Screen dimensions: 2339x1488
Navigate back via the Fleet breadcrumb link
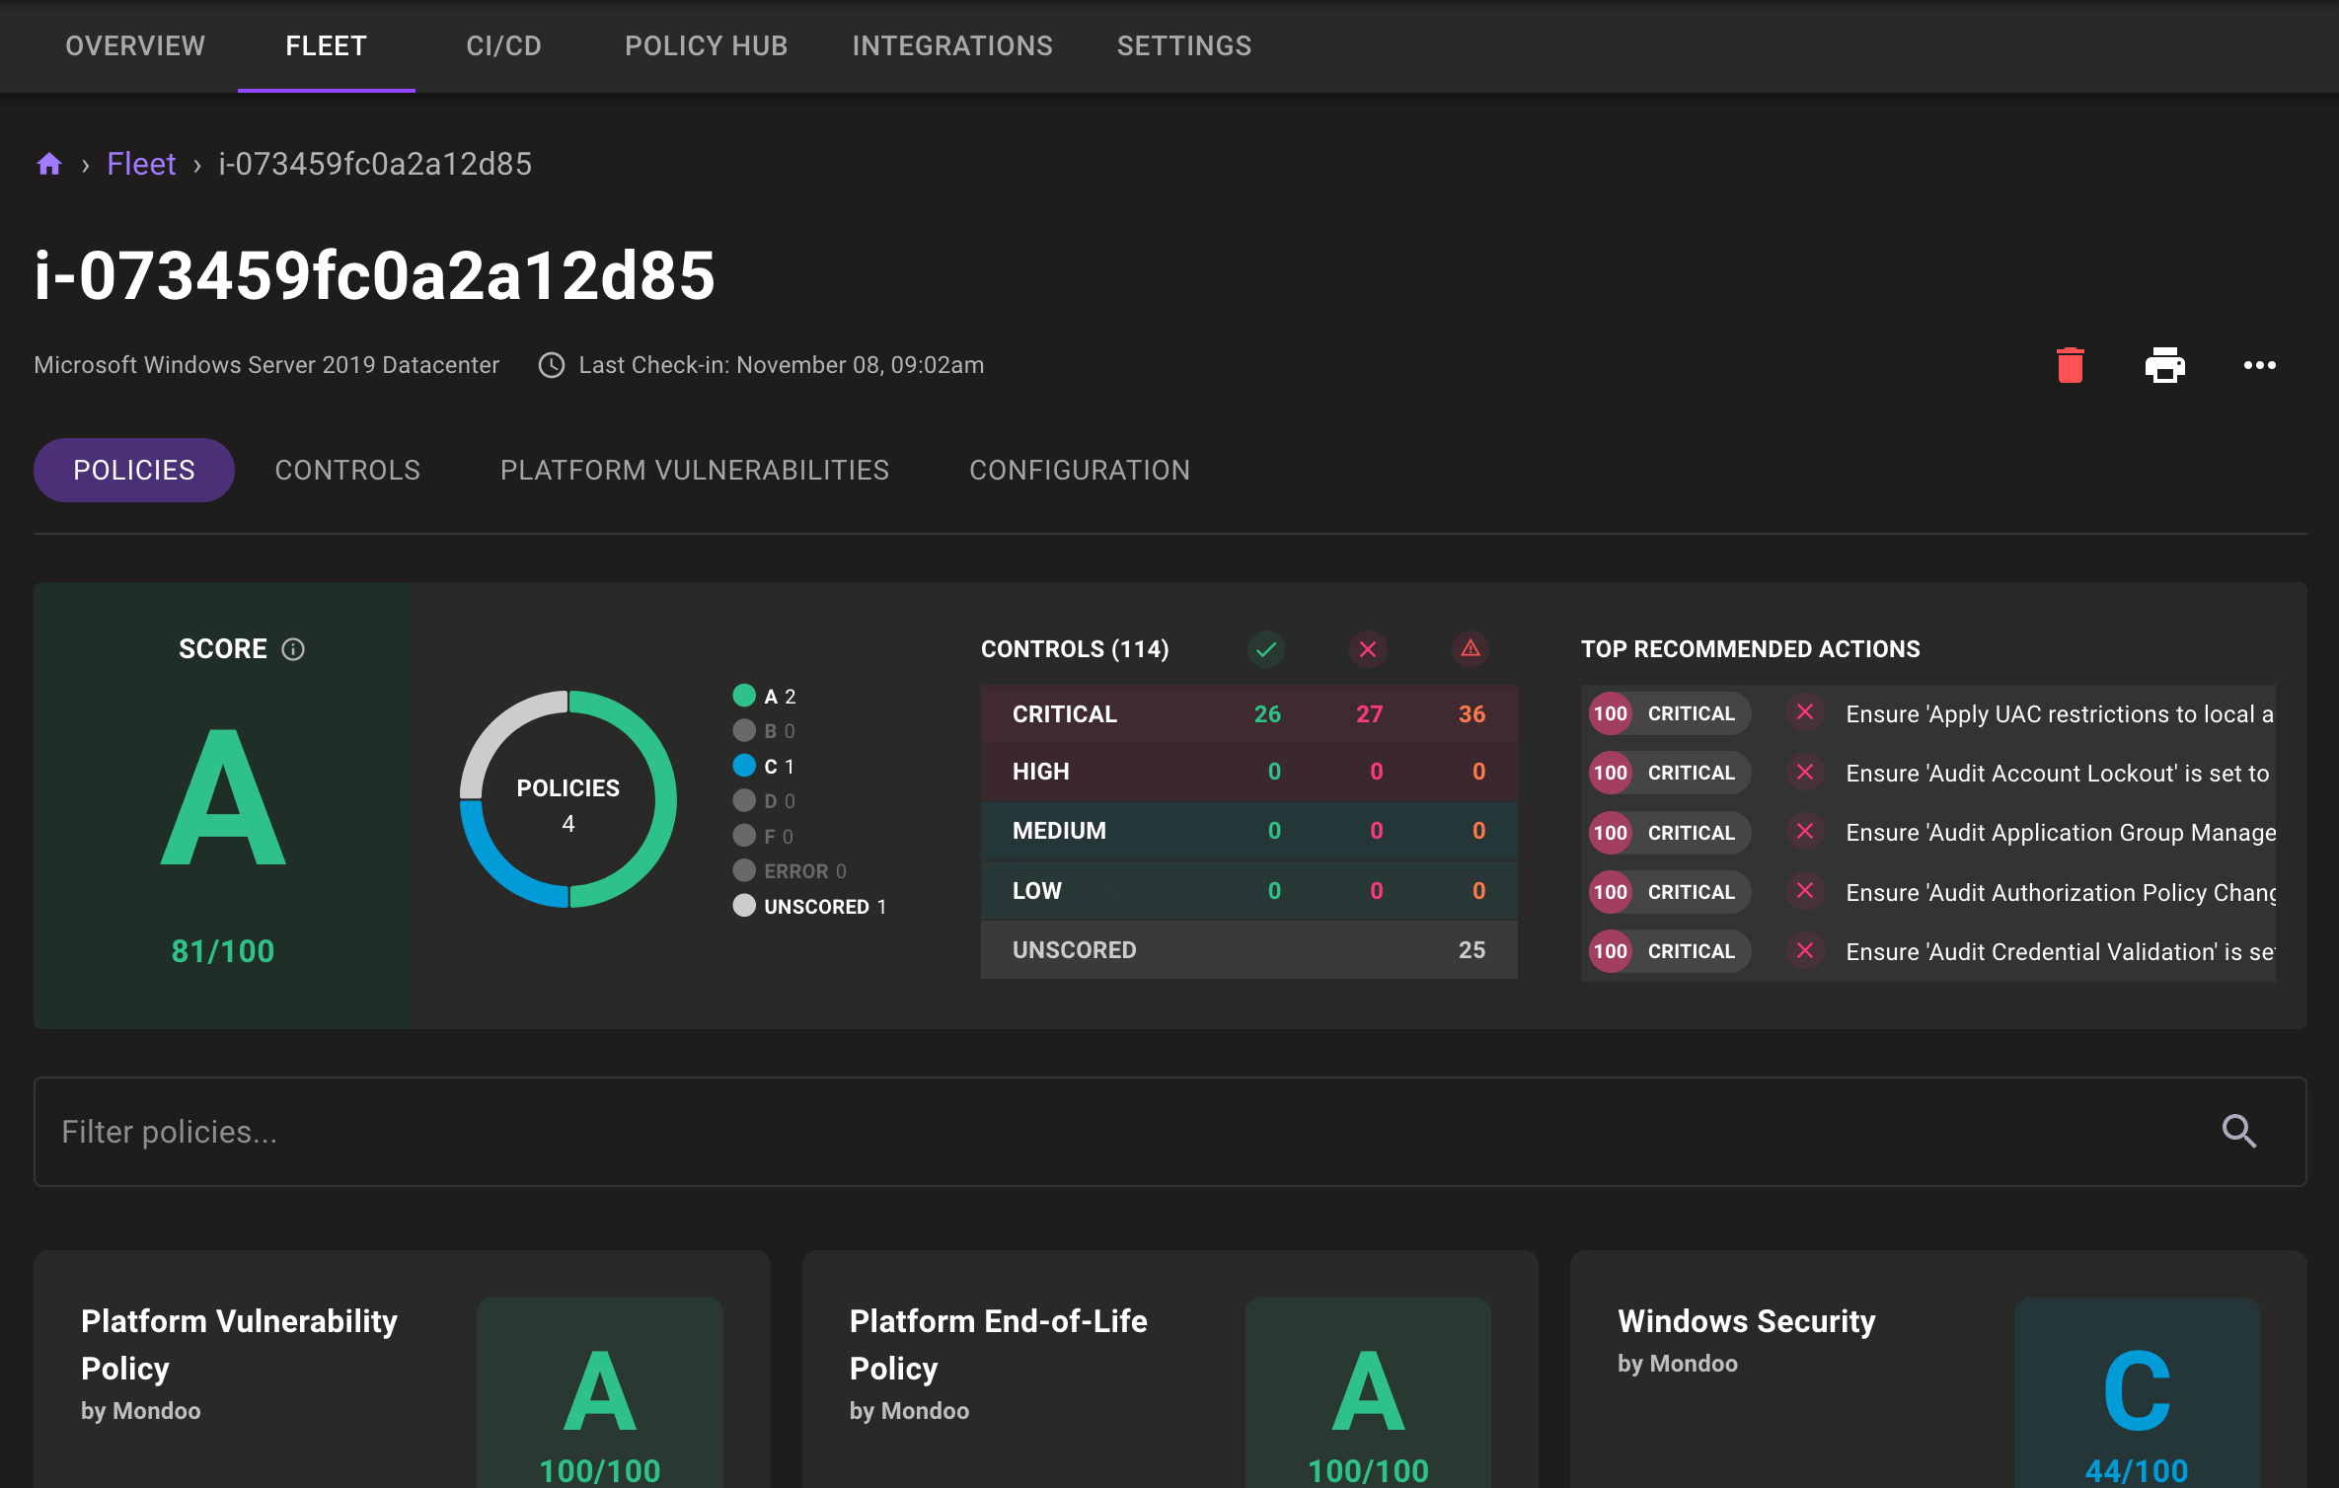pos(141,163)
